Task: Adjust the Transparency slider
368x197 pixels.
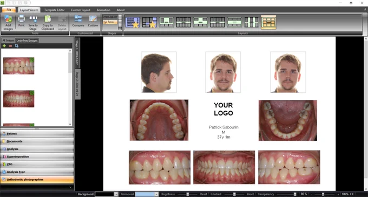Action: (287, 194)
